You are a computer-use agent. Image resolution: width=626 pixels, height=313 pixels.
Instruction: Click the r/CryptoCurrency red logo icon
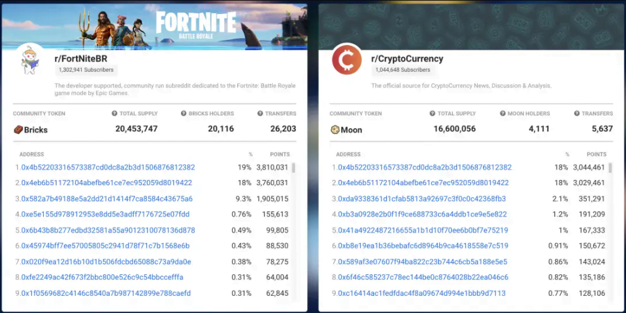point(346,60)
